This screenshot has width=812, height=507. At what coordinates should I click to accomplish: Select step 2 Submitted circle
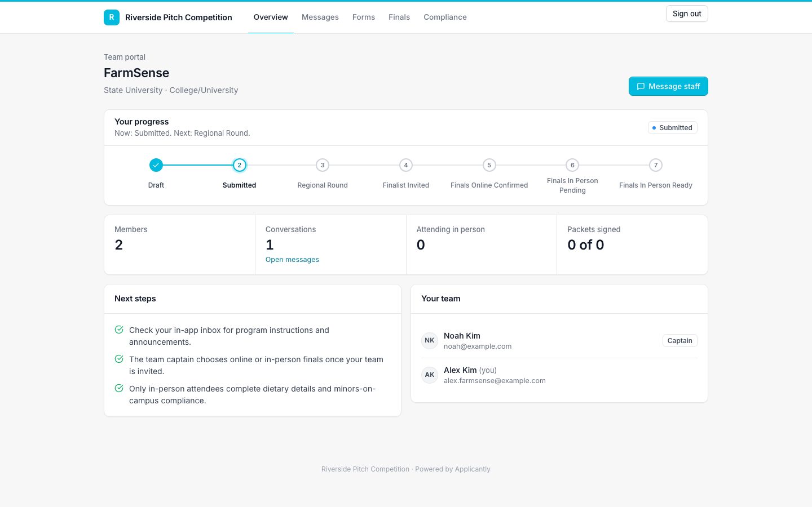[239, 165]
